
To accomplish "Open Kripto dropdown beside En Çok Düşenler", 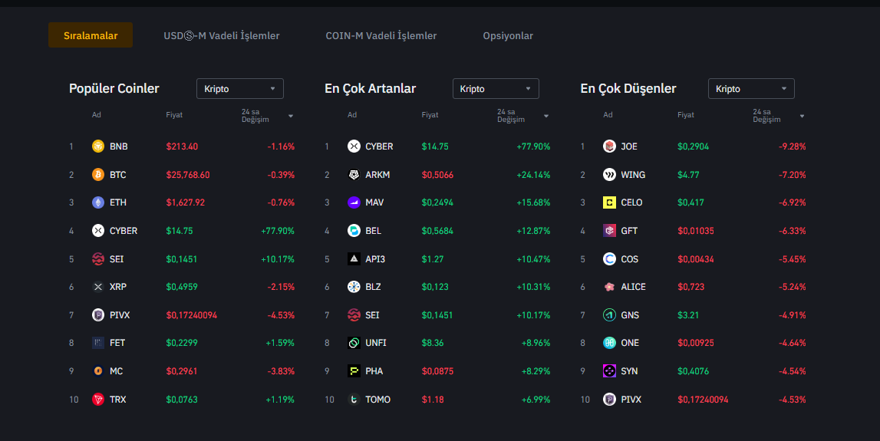I will point(751,89).
